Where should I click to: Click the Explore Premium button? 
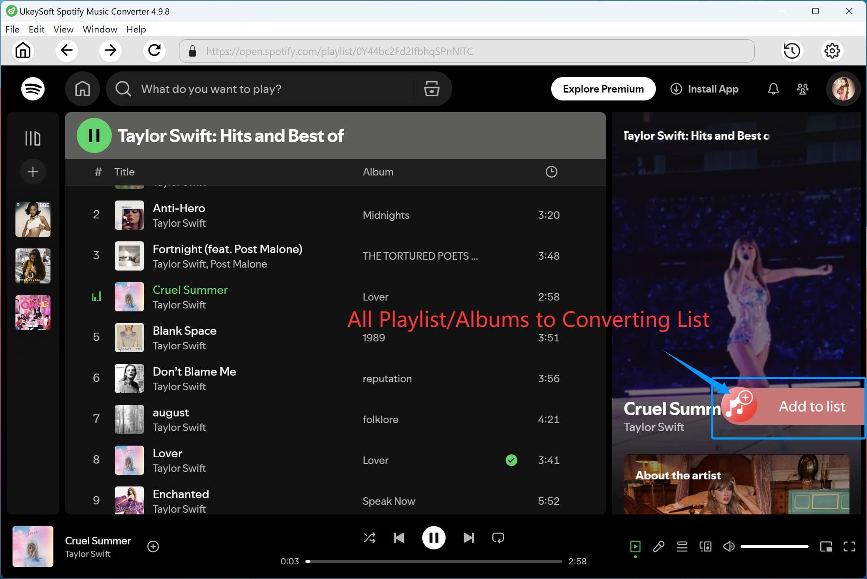coord(603,88)
